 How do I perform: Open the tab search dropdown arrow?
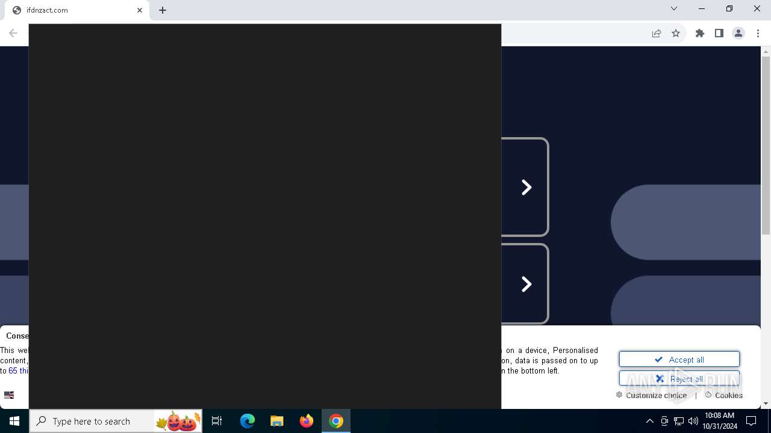coord(674,8)
